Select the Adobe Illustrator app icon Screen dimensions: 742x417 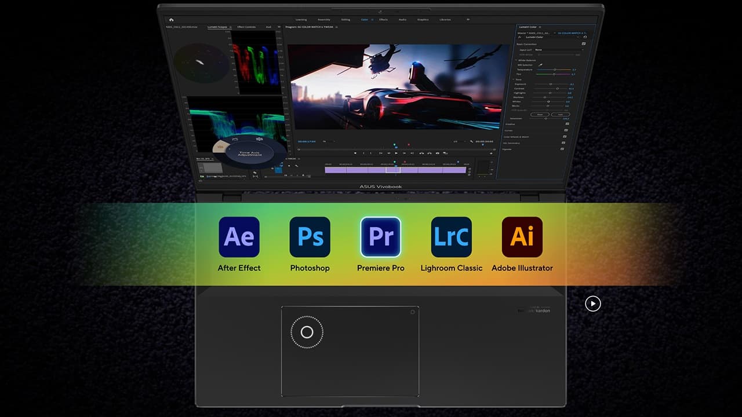click(522, 237)
